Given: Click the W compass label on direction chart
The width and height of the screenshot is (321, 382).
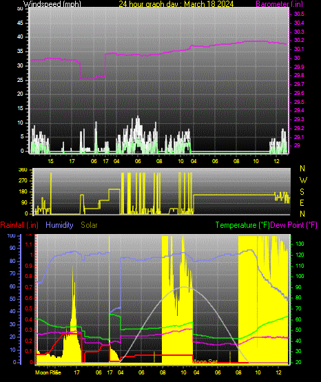Looking at the screenshot, I should tap(303, 180).
